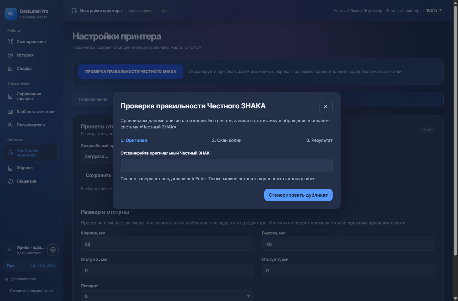The width and height of the screenshot is (458, 301).
Task: Open the Загрузка... presets dropdown
Action: point(97,157)
